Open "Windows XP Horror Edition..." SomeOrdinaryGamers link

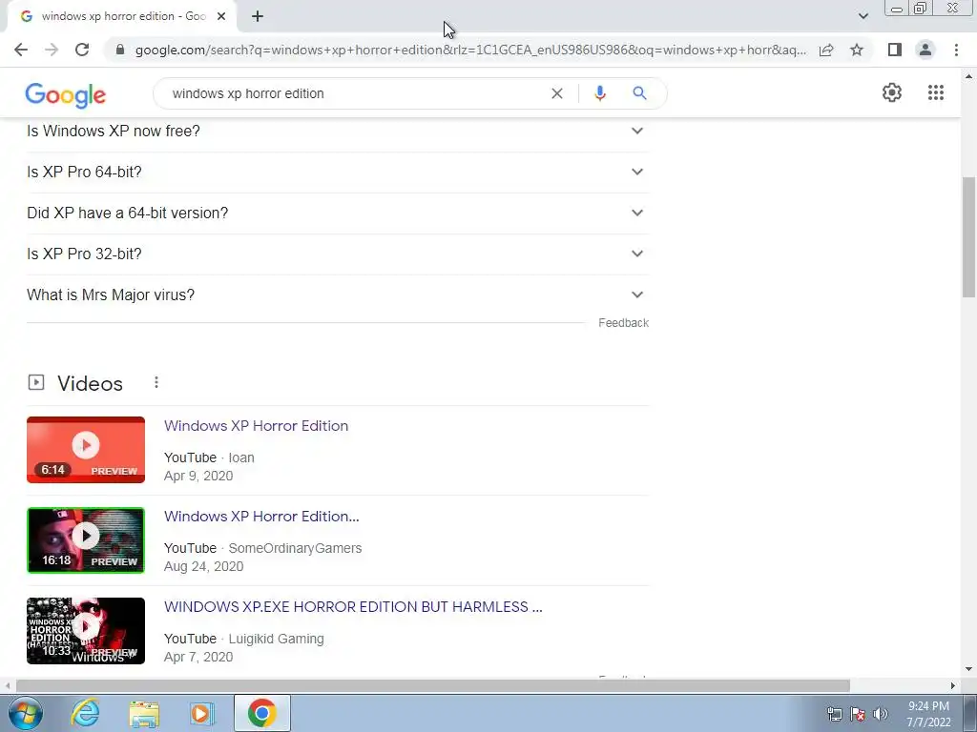(x=261, y=516)
